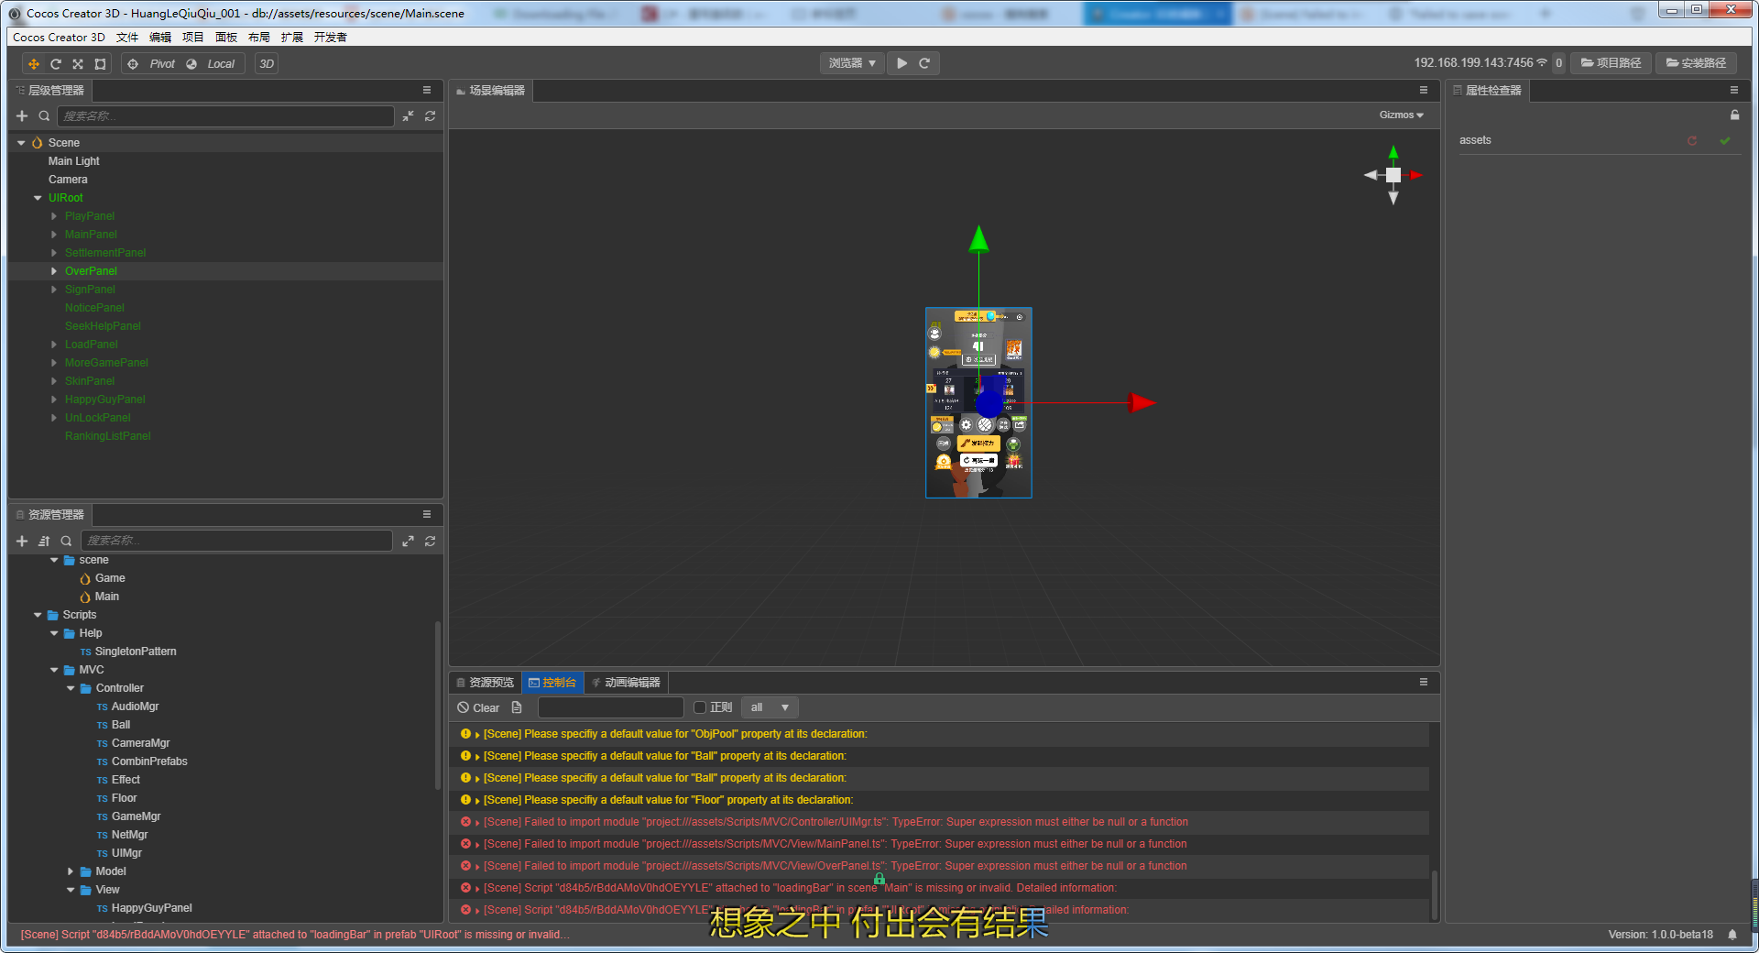Image resolution: width=1759 pixels, height=953 pixels.
Task: Select the UIMgr script
Action: (x=126, y=853)
